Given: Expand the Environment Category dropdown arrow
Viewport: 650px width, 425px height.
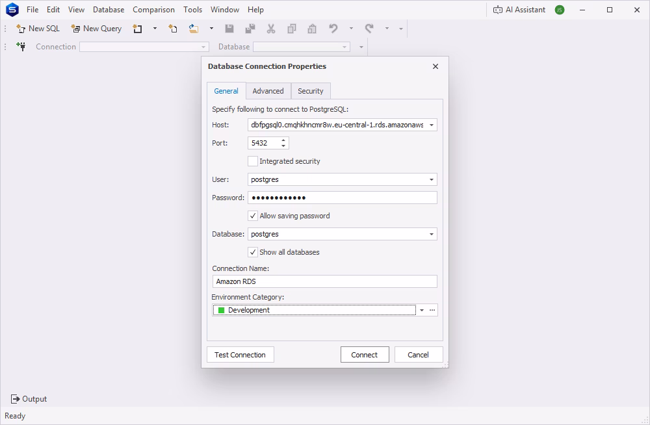Looking at the screenshot, I should pyautogui.click(x=422, y=310).
